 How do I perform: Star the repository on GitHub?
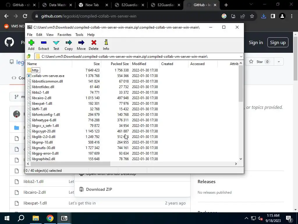coord(259,62)
